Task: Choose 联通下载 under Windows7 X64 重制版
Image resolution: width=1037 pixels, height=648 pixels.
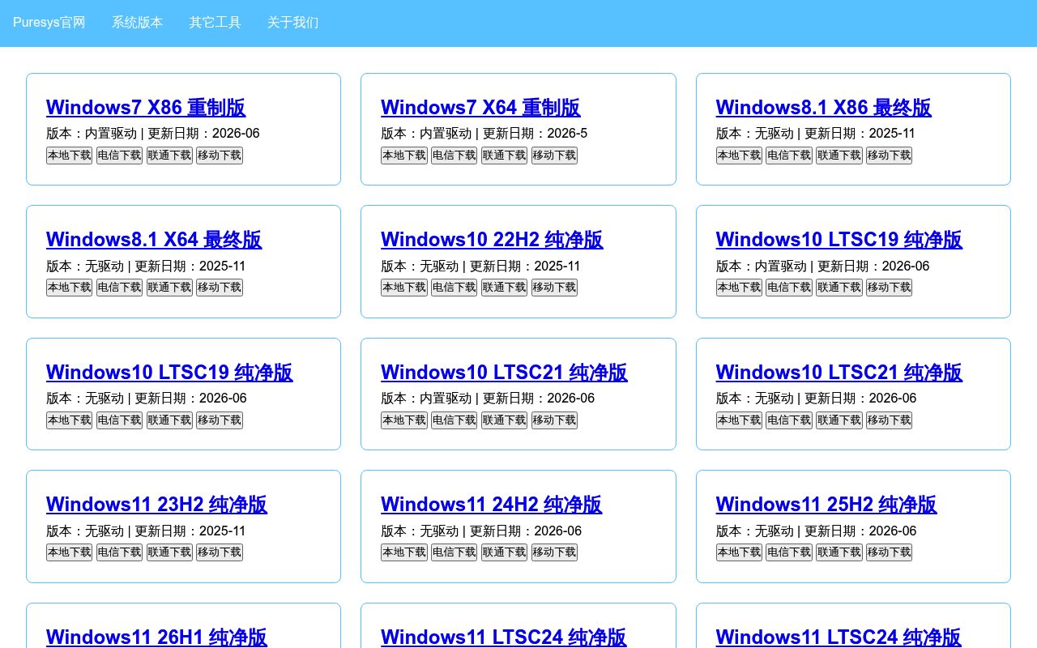Action: (x=505, y=156)
